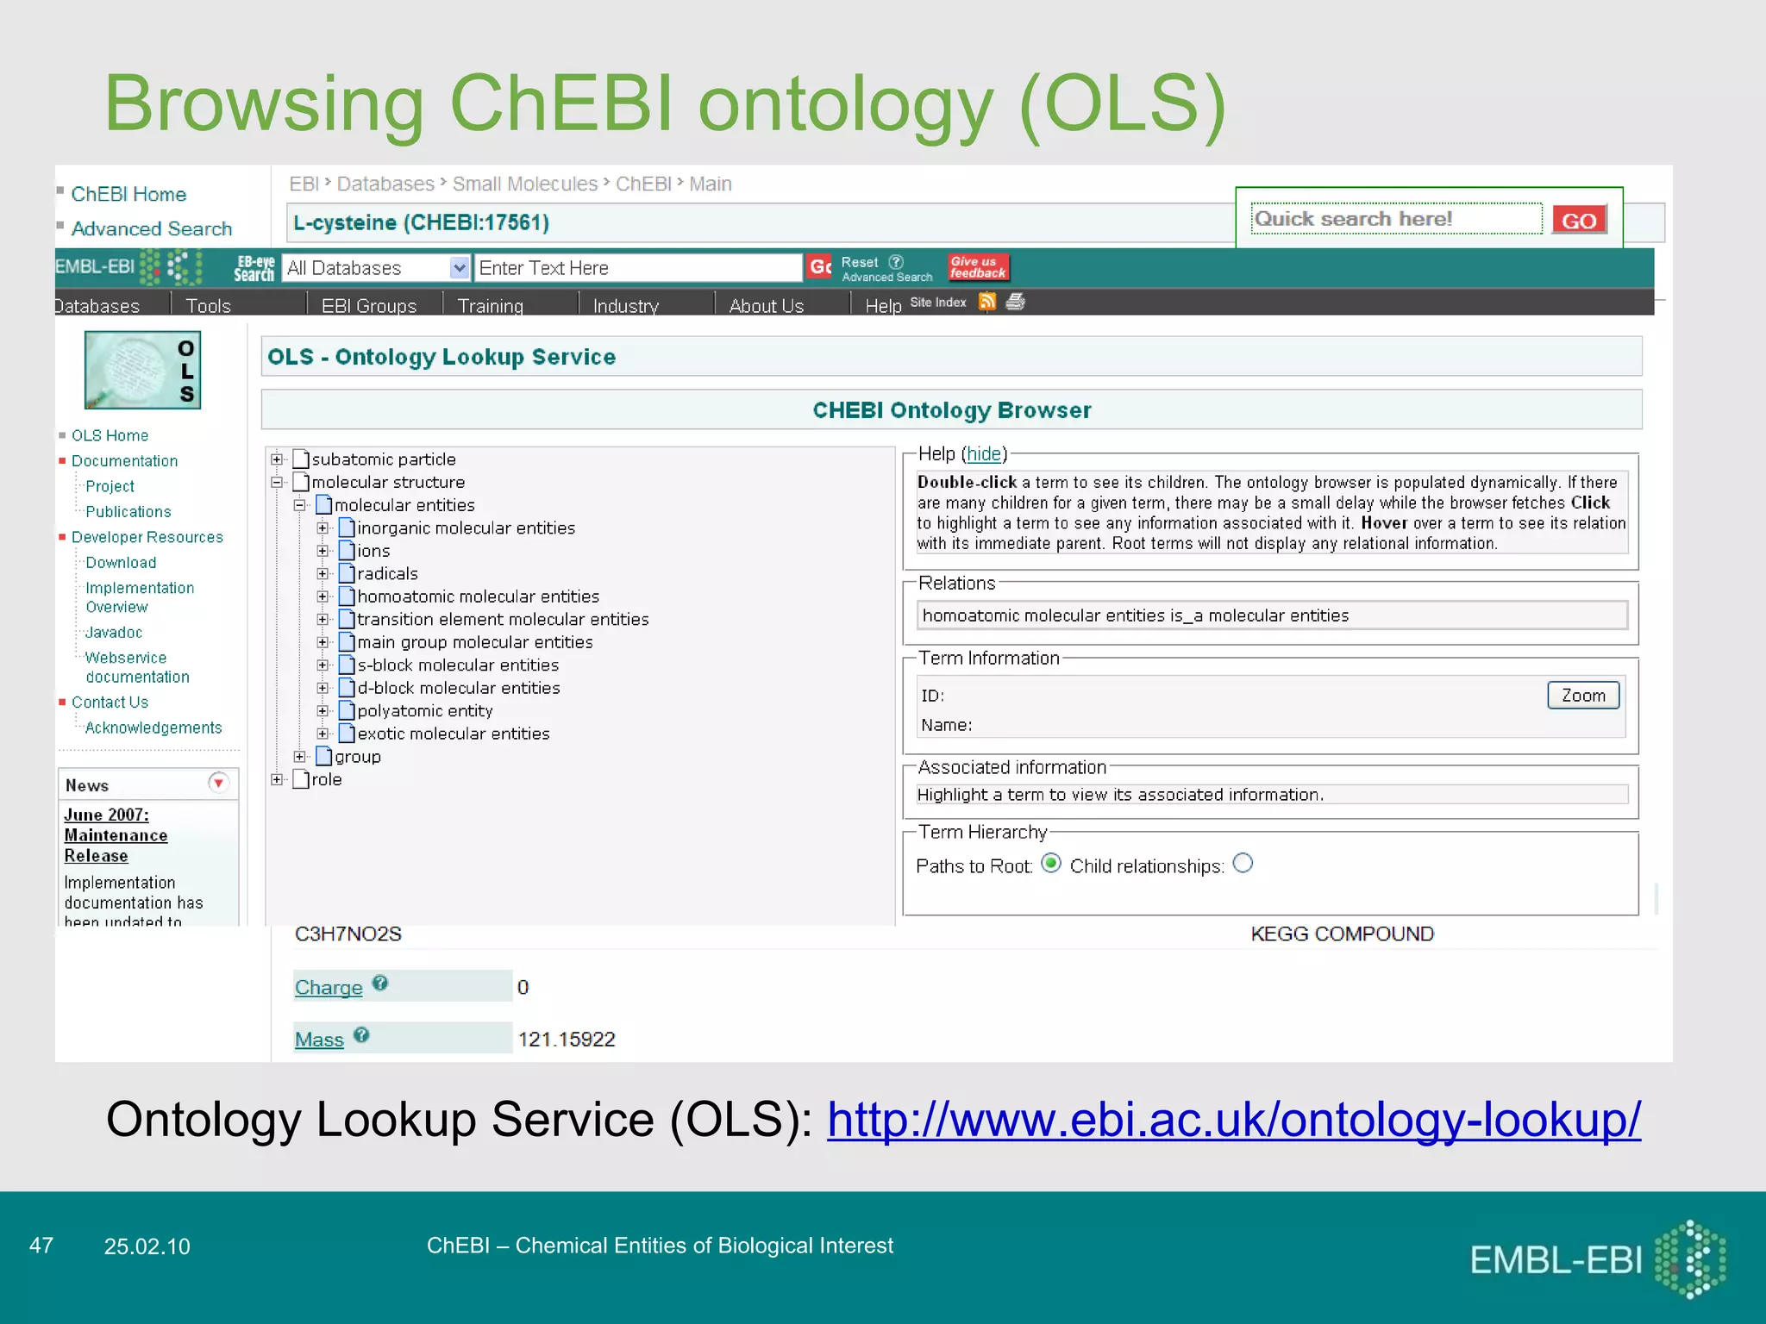Open the Javadoc link
Image resolution: width=1766 pixels, height=1324 pixels.
(x=114, y=633)
